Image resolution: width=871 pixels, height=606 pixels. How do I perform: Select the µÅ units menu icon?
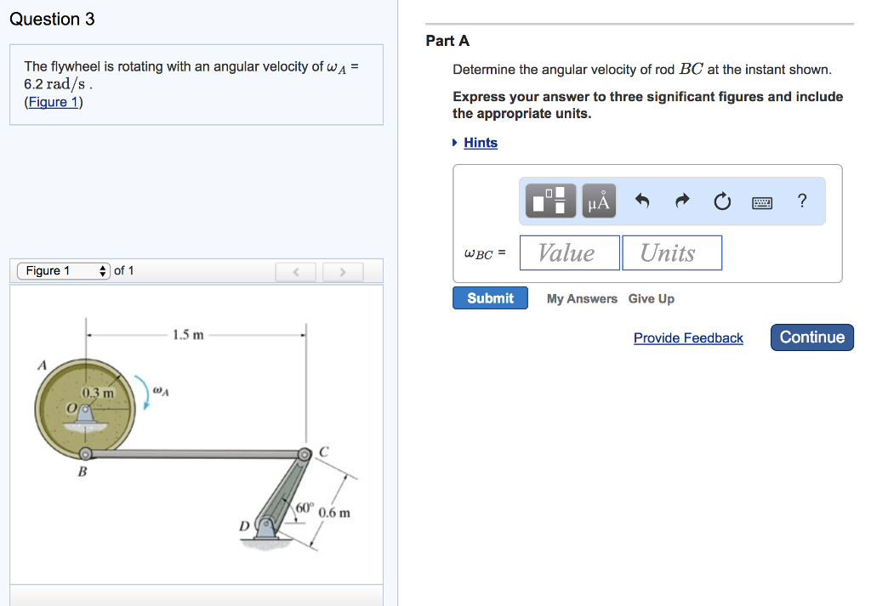598,201
